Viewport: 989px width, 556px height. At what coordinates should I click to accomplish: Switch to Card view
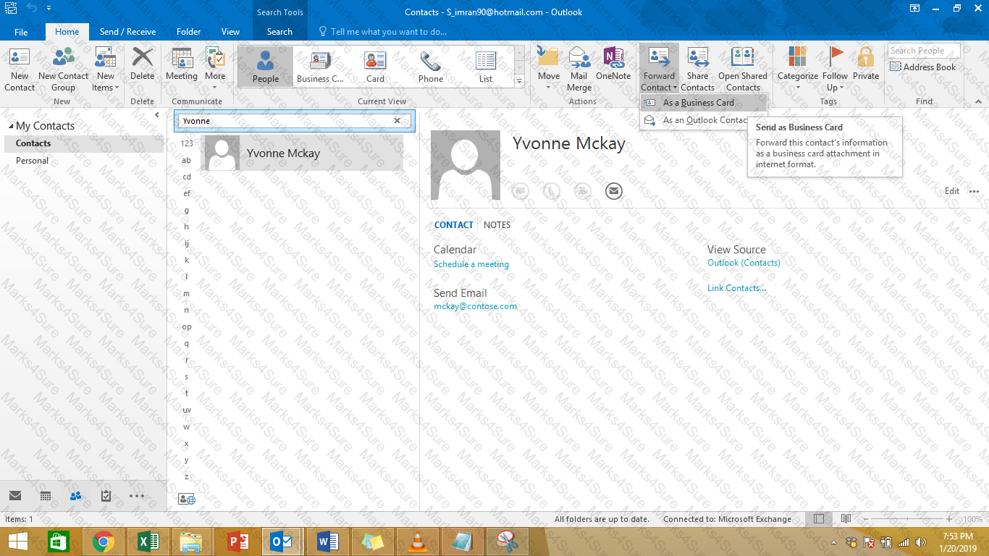(x=376, y=67)
